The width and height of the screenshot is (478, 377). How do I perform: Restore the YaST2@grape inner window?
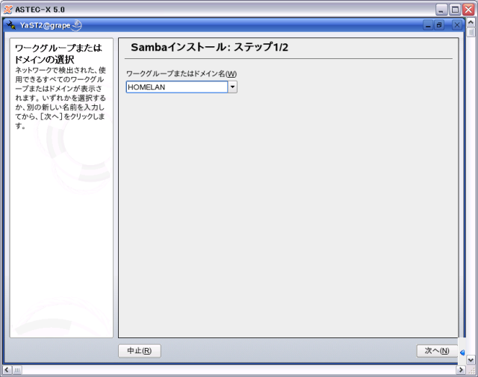439,25
